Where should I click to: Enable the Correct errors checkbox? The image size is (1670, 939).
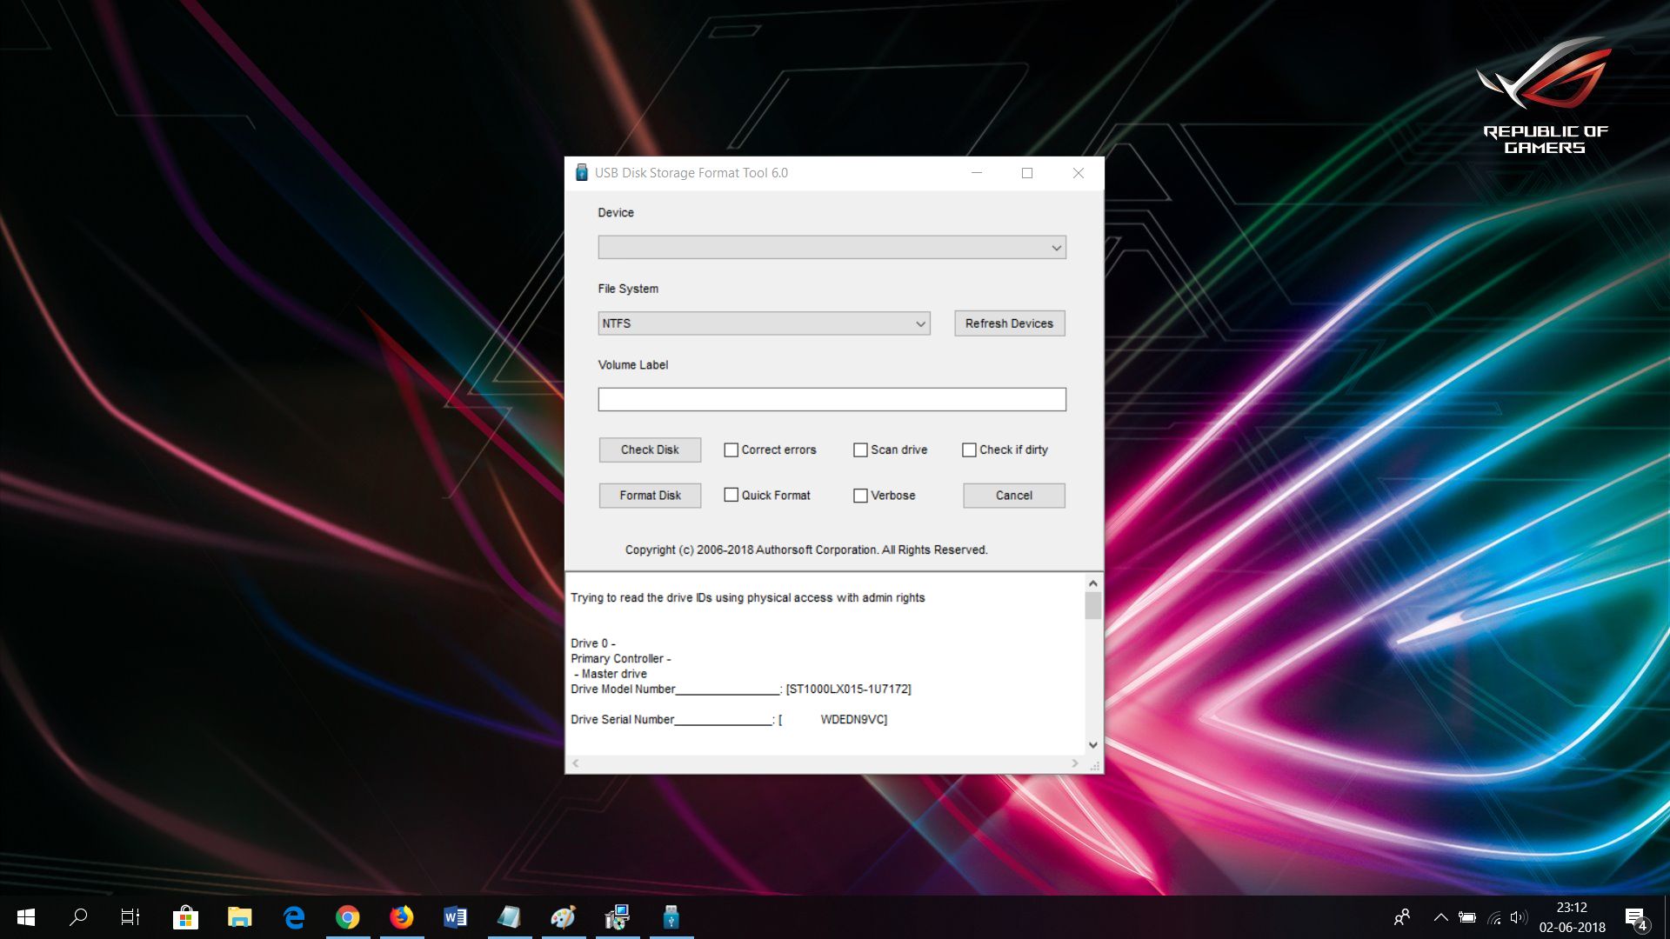point(731,450)
